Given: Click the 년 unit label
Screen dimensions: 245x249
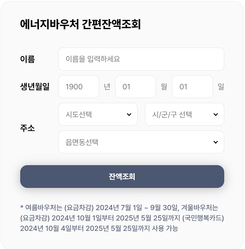Looking at the screenshot, I should coord(107,86).
